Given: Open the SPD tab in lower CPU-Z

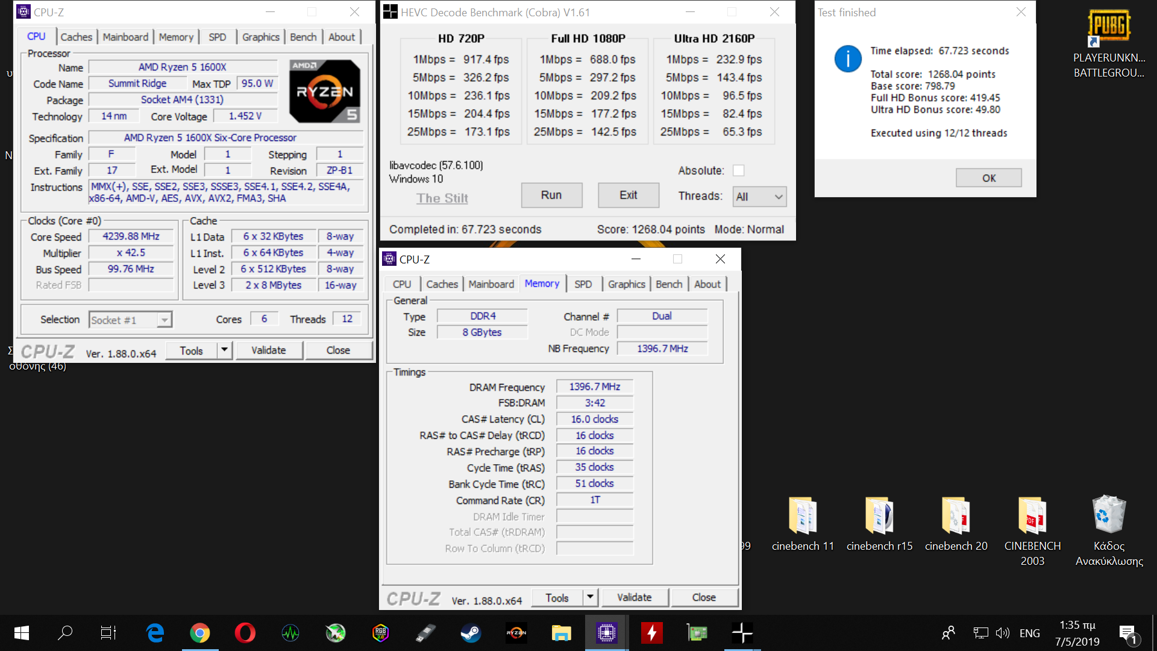Looking at the screenshot, I should [583, 284].
